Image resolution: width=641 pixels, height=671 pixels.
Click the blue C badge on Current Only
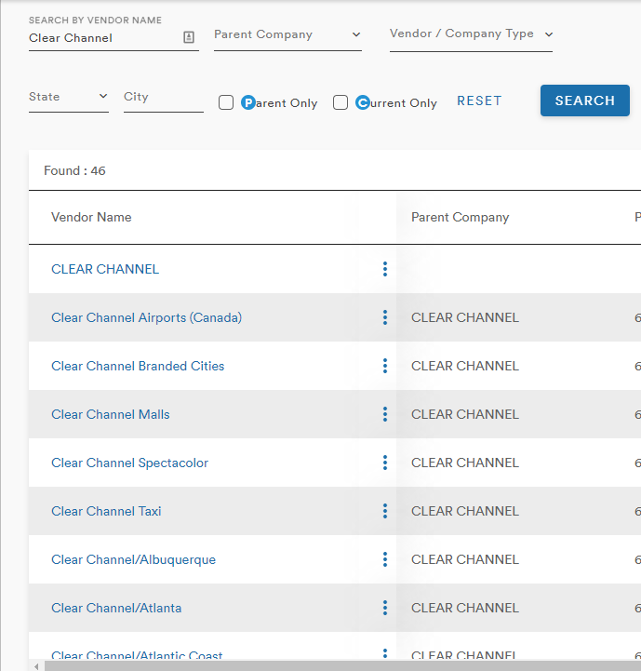[x=363, y=102]
